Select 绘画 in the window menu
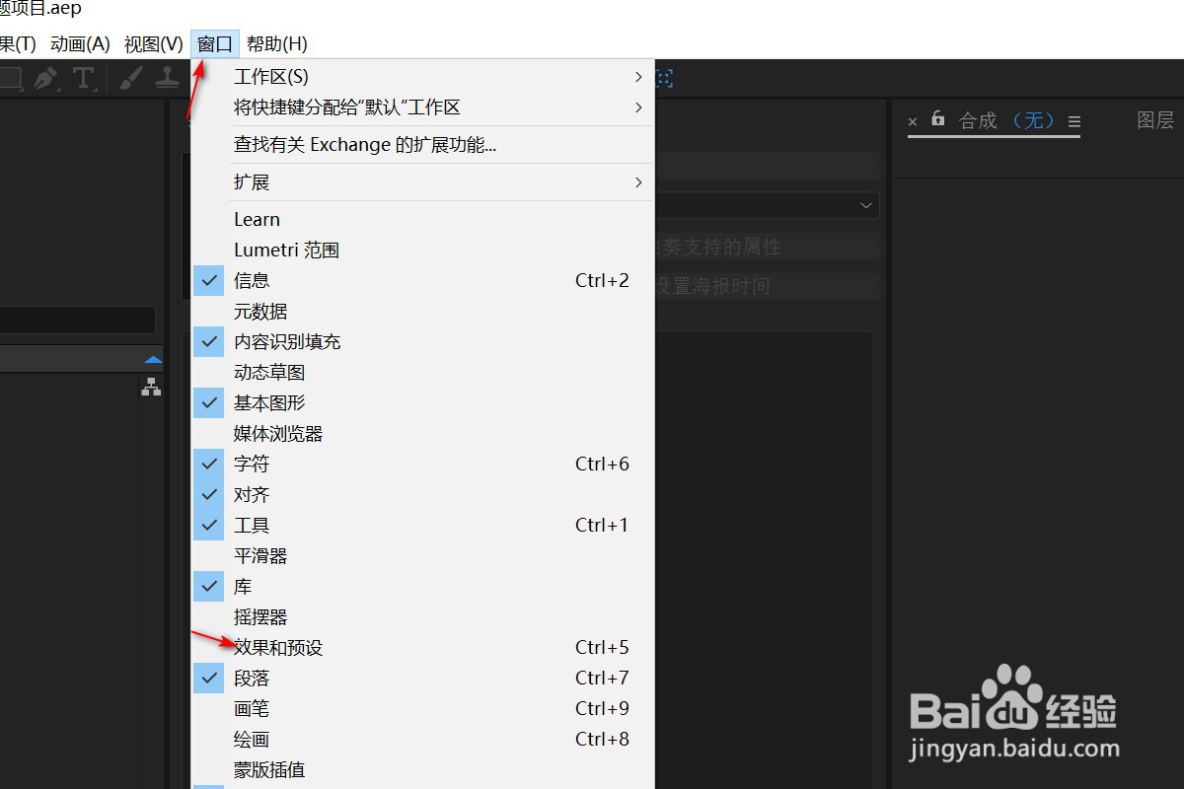The image size is (1184, 789). [422, 739]
